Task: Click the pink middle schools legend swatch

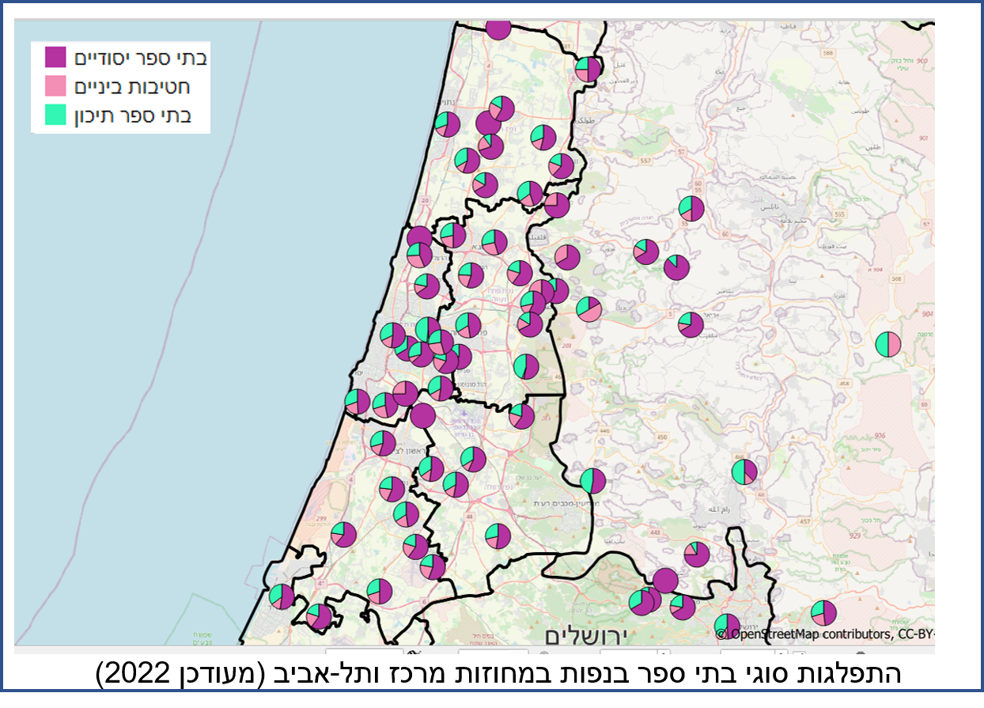Action: coord(55,86)
